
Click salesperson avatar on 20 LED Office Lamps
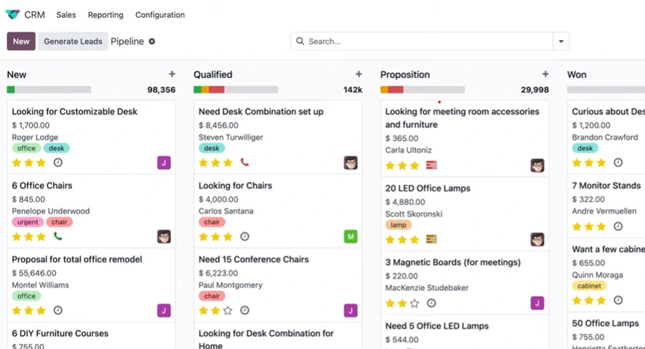[x=537, y=239]
